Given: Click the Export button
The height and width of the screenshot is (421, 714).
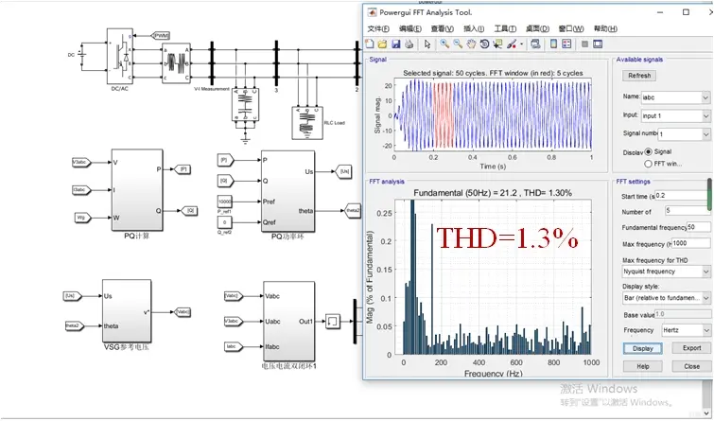Looking at the screenshot, I should click(691, 348).
